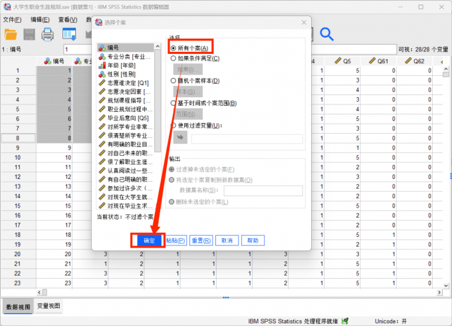This screenshot has width=452, height=326.
Task: Select variable 规划课程指导 in the list
Action: click(126, 100)
